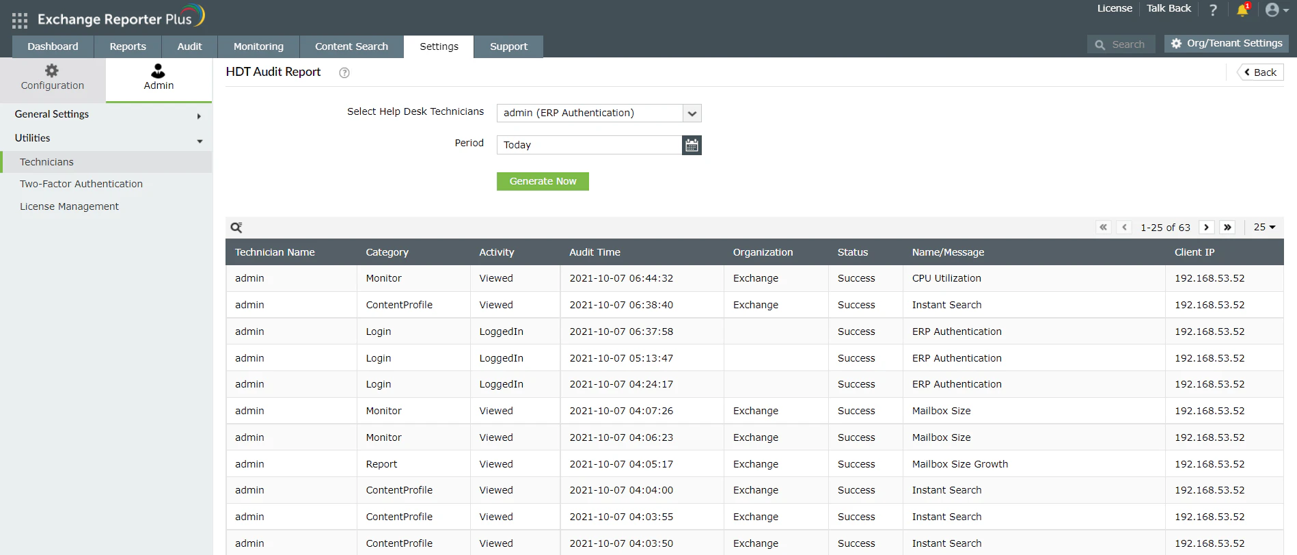Open the Dashboard tab
Viewport: 1297px width, 555px height.
point(53,46)
